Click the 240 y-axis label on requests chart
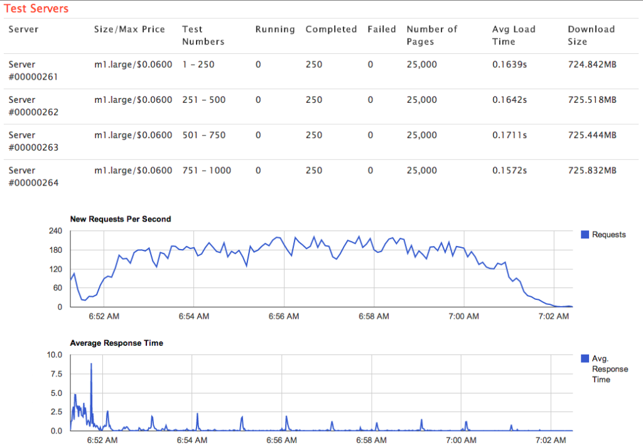The image size is (643, 448). 56,231
